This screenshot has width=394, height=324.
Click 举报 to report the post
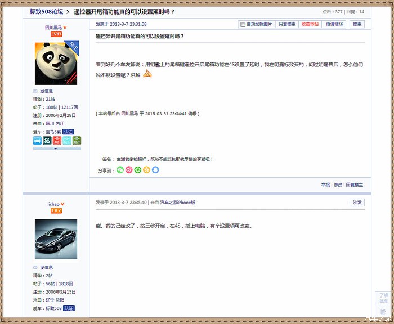(x=325, y=184)
